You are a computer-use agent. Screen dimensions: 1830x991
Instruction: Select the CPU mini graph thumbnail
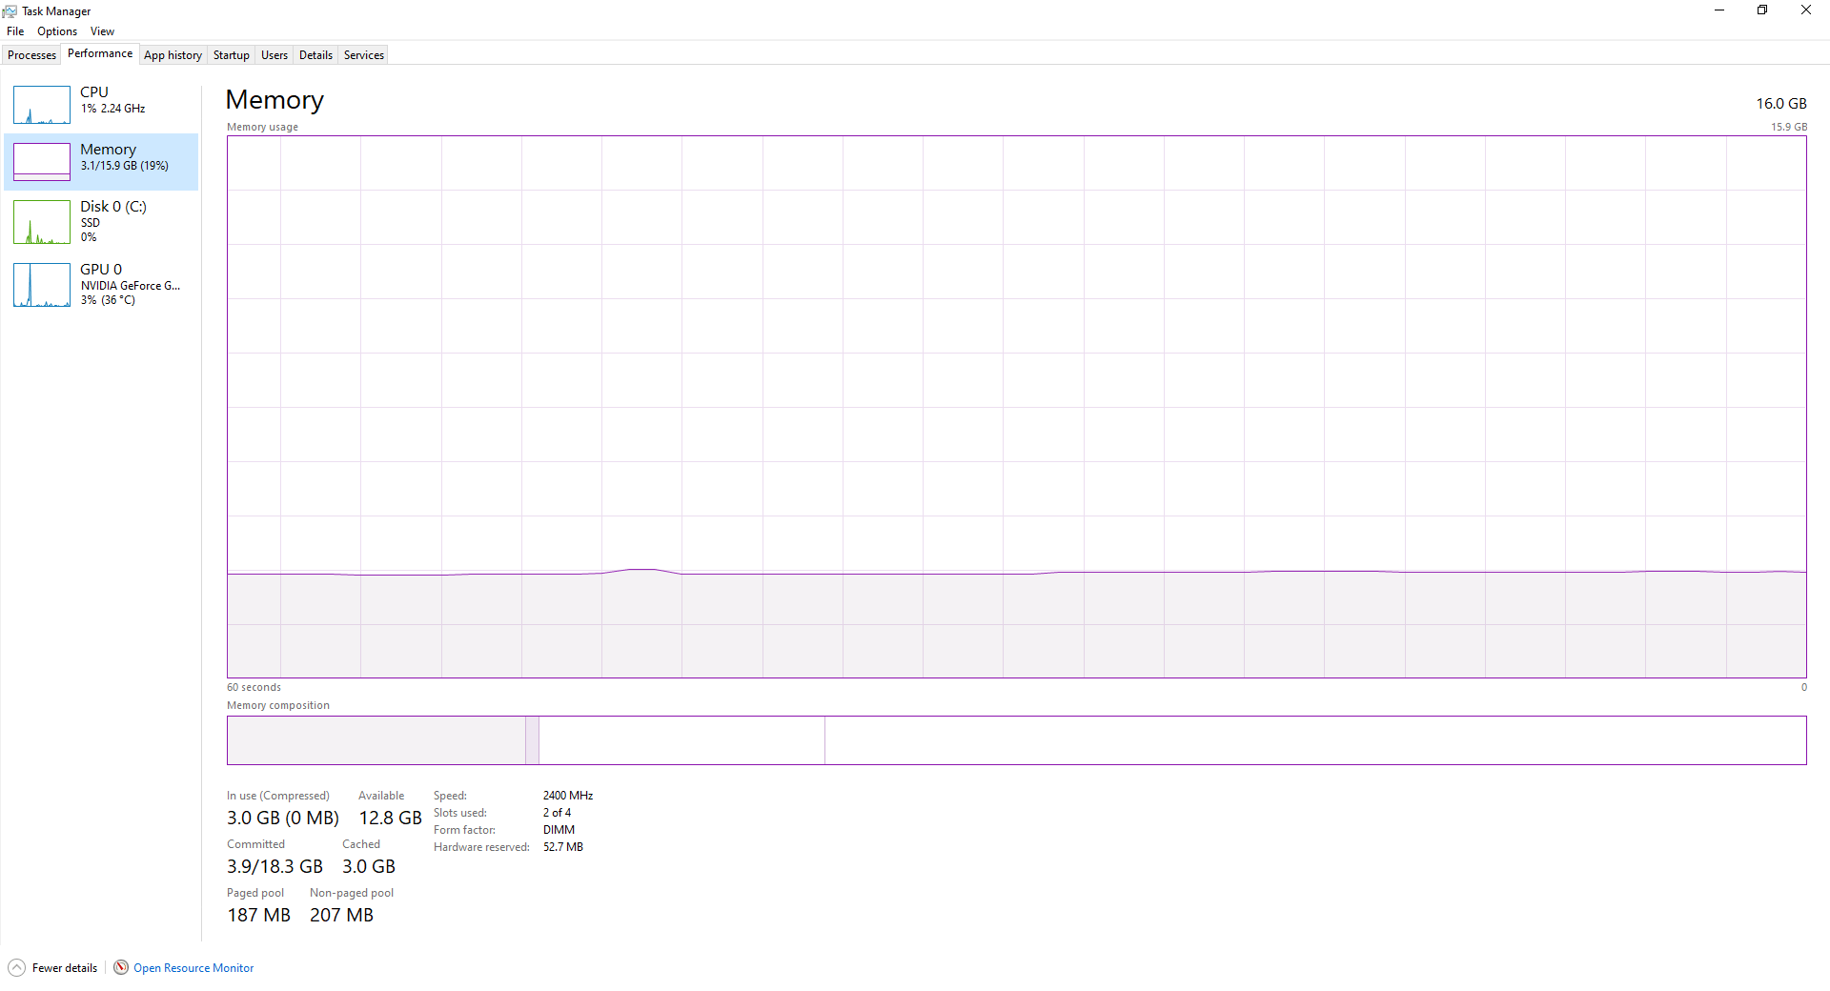point(42,105)
